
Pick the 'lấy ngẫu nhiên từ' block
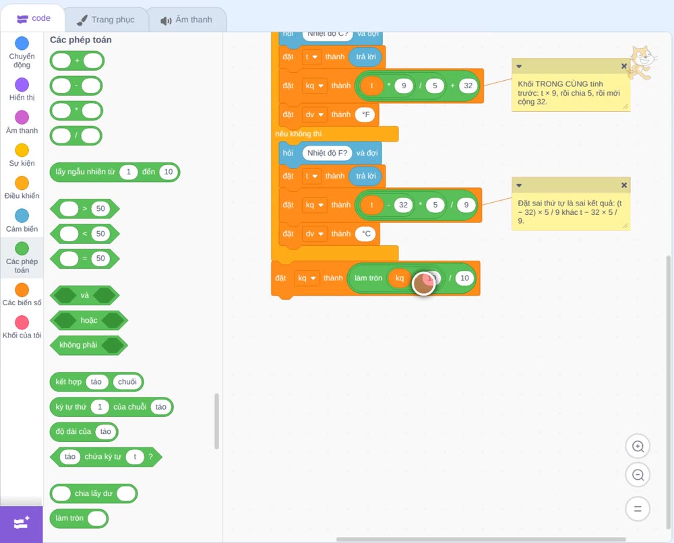[x=115, y=172]
